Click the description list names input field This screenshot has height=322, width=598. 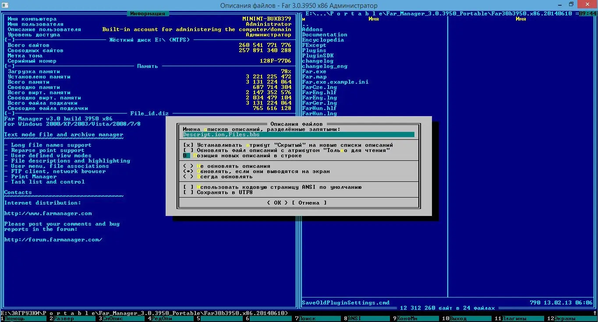click(299, 134)
